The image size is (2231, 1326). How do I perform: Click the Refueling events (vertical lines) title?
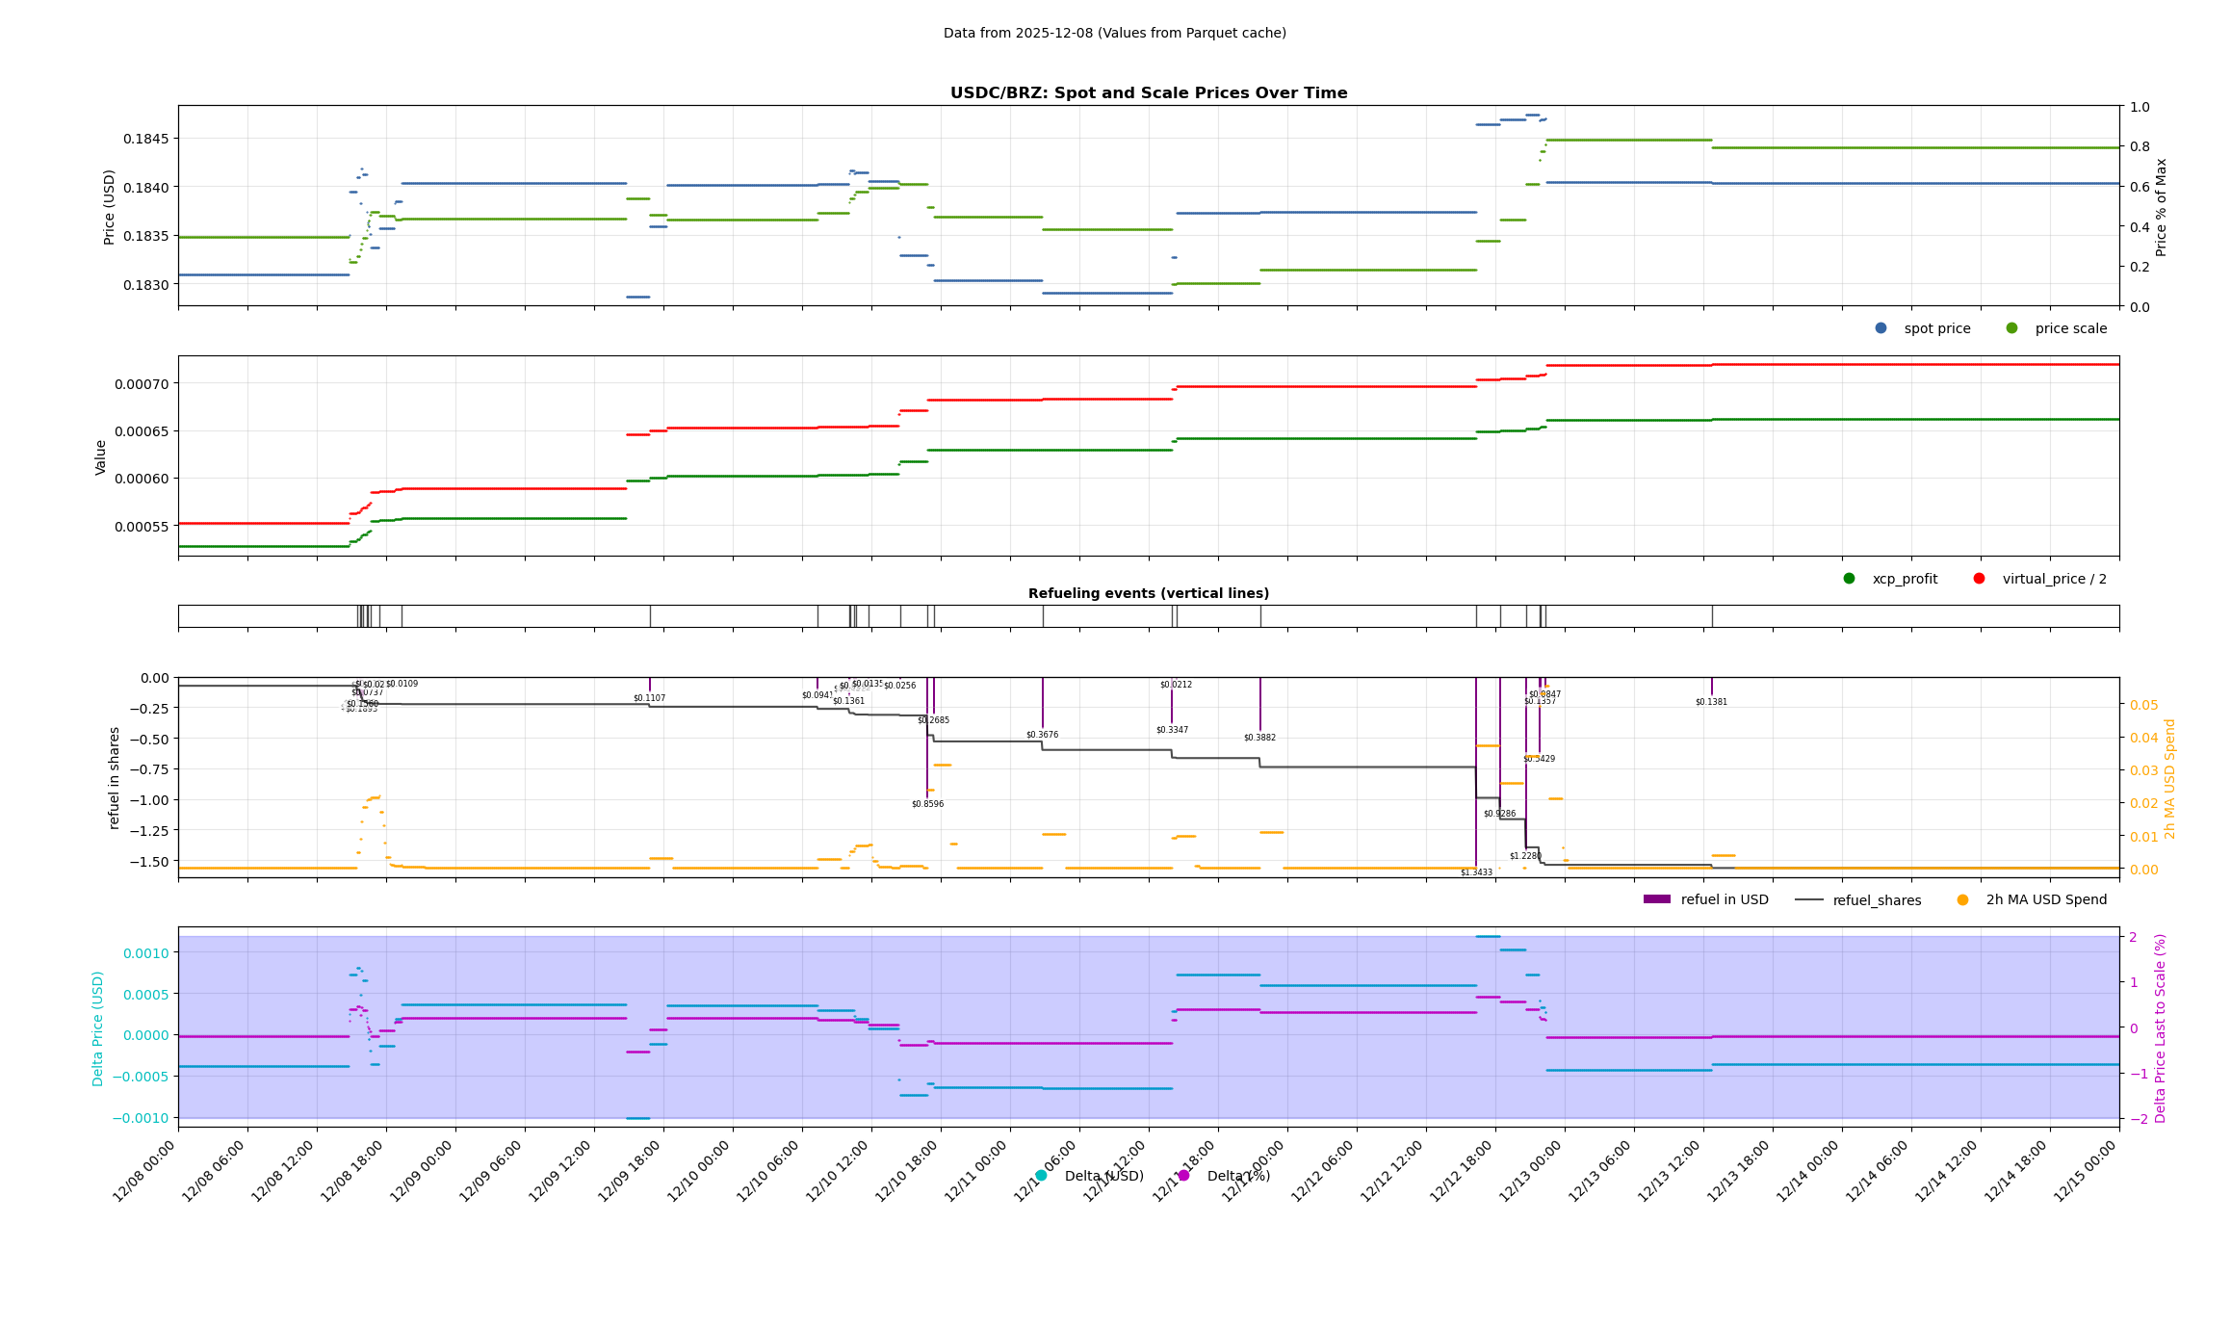tap(1148, 593)
